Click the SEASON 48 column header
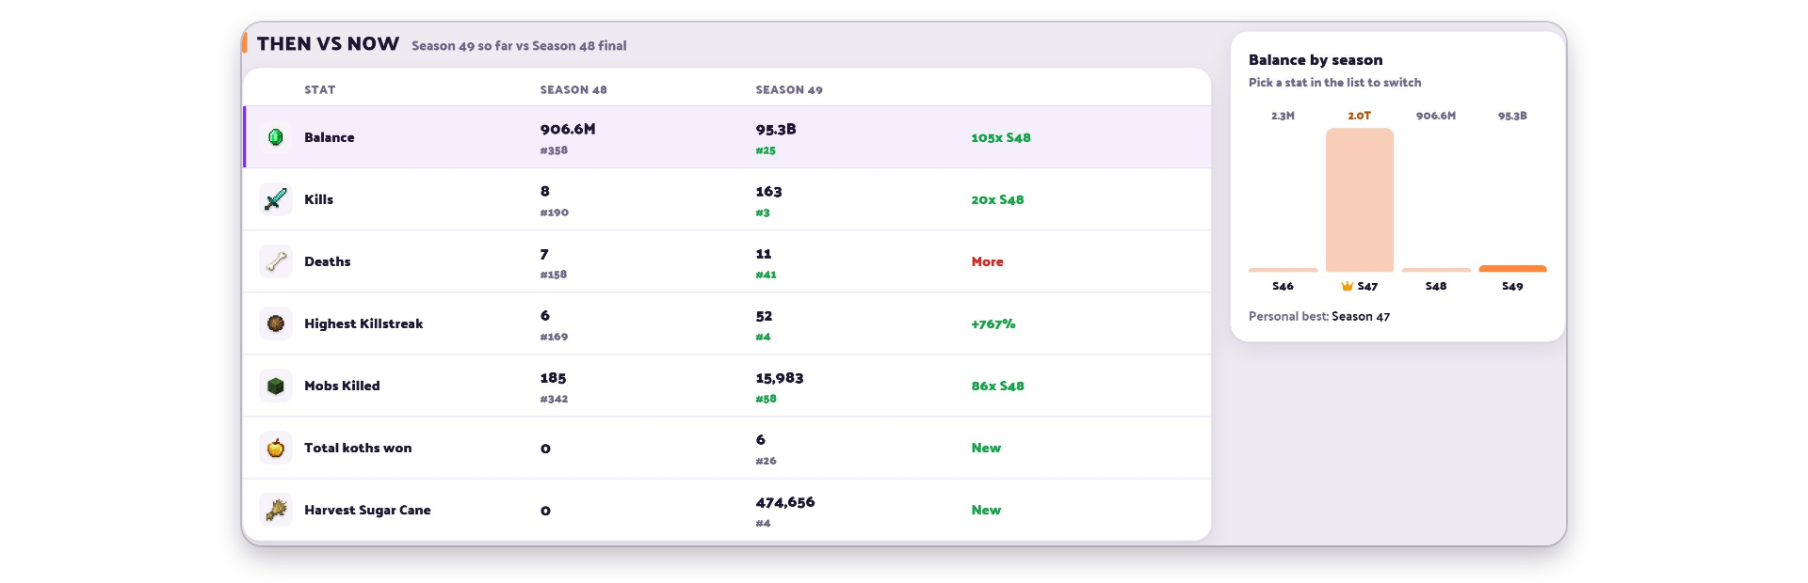The image size is (1808, 583). (573, 90)
